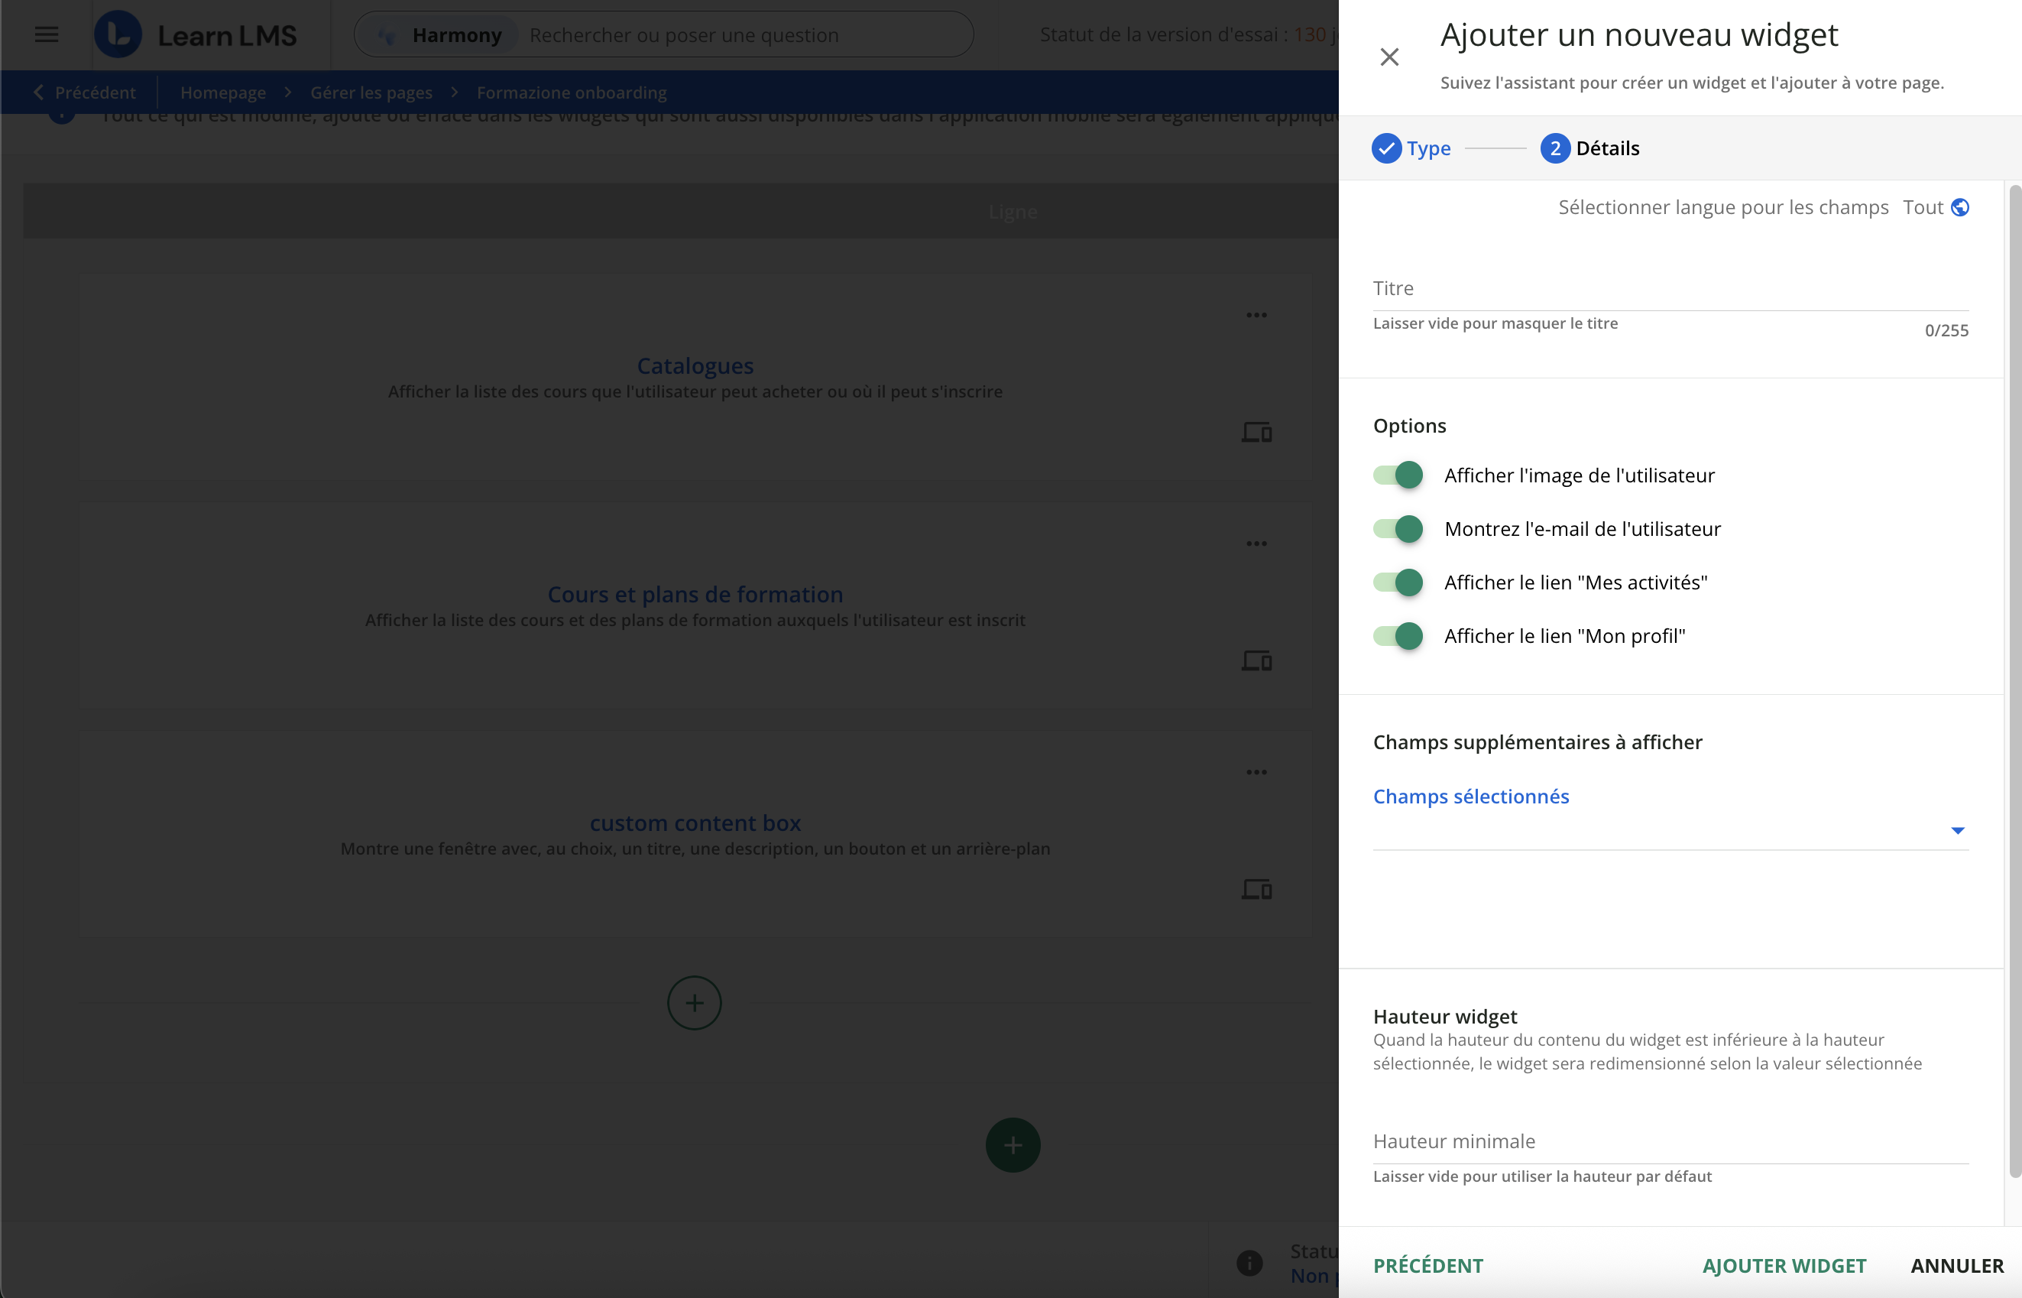Switch off "Mon profil" link toggle

[1398, 636]
